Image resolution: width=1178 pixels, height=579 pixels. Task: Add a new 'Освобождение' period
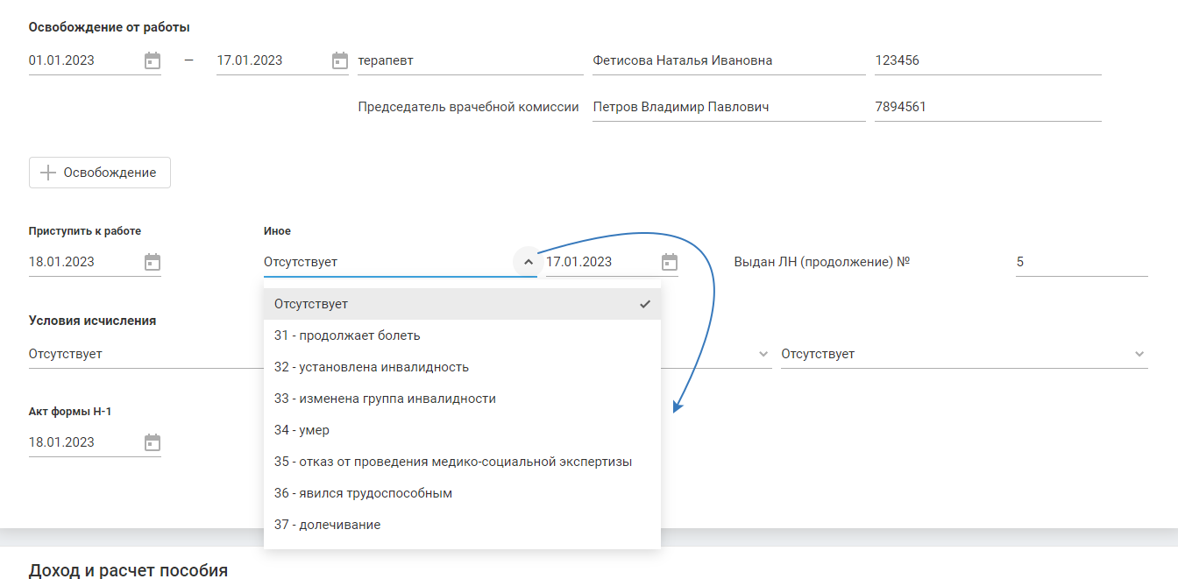[x=100, y=173]
